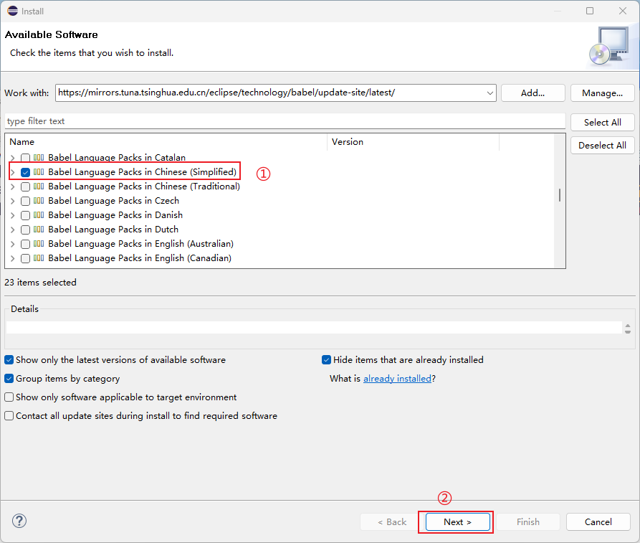Screen dimensions: 640x543
Task: Expand the Chinese (Simplified) language pack node
Action: coord(13,172)
